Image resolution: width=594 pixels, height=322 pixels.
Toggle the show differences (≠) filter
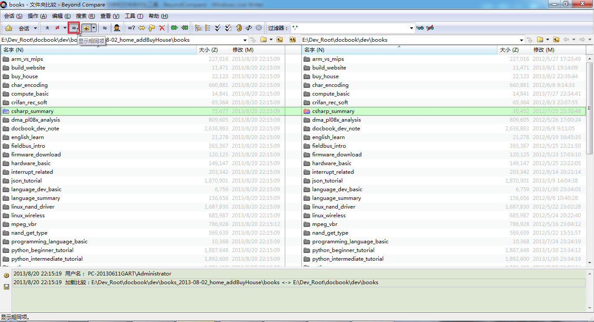coord(57,28)
